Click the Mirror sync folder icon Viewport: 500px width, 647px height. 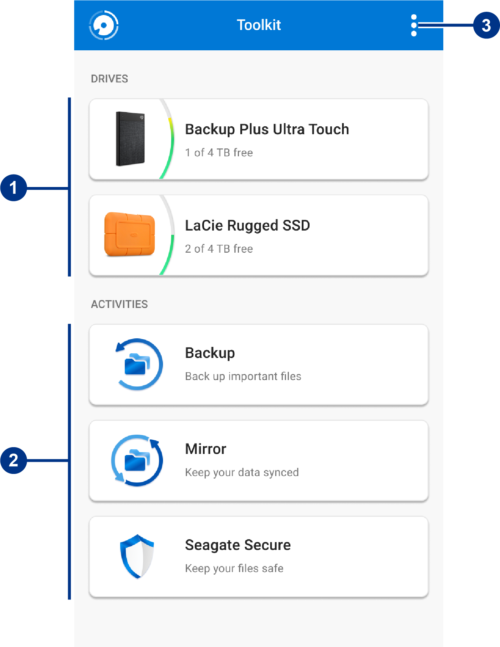[137, 460]
